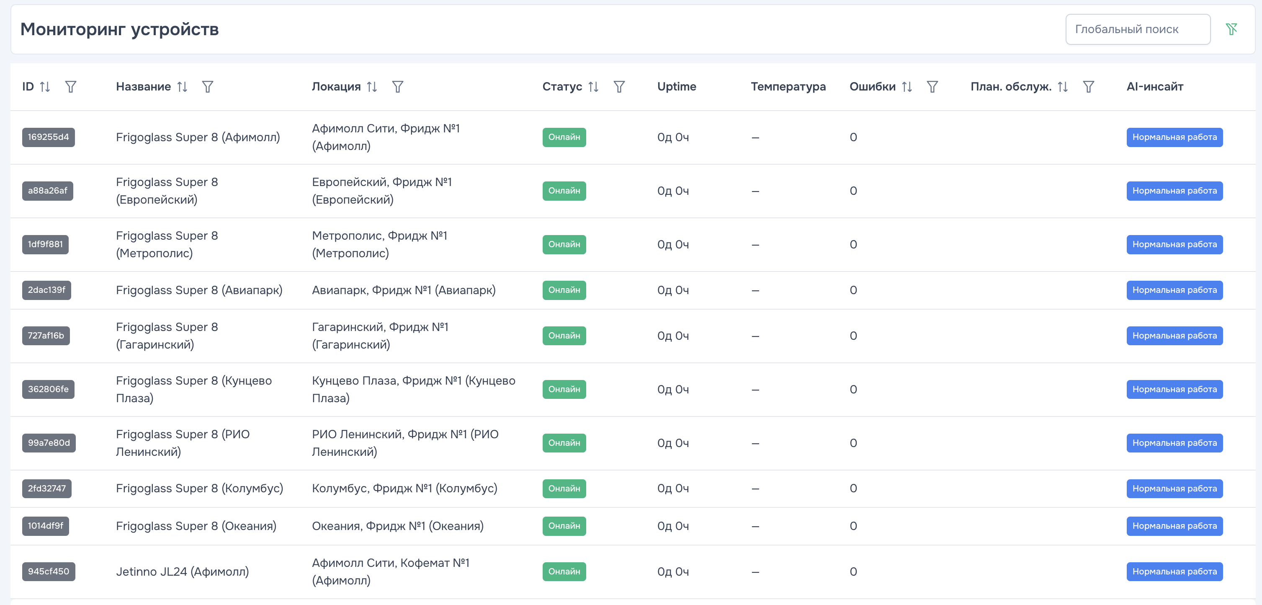Sort table by ID arrows
Screen dimensions: 1262x605
click(x=45, y=87)
